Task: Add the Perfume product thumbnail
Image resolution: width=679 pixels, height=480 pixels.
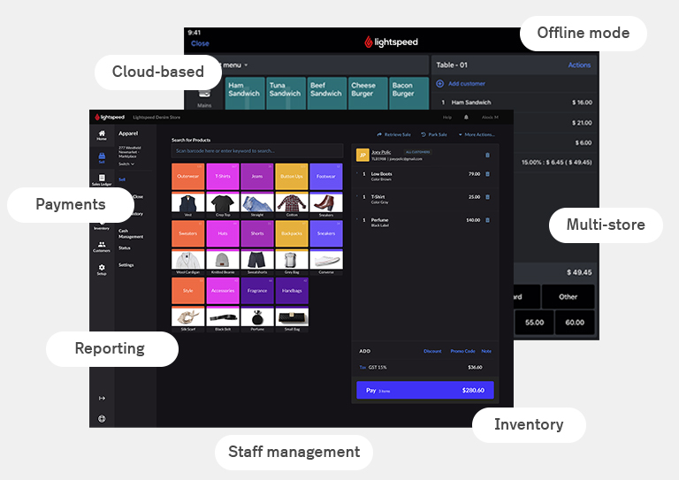Action: click(257, 316)
